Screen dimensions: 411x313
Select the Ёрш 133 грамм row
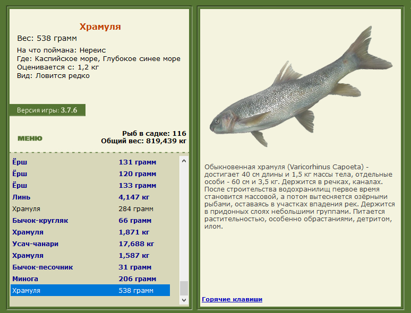click(90, 186)
